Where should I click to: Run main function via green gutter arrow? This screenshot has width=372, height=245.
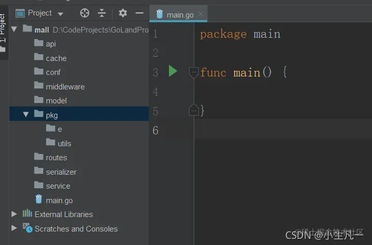[x=173, y=71]
